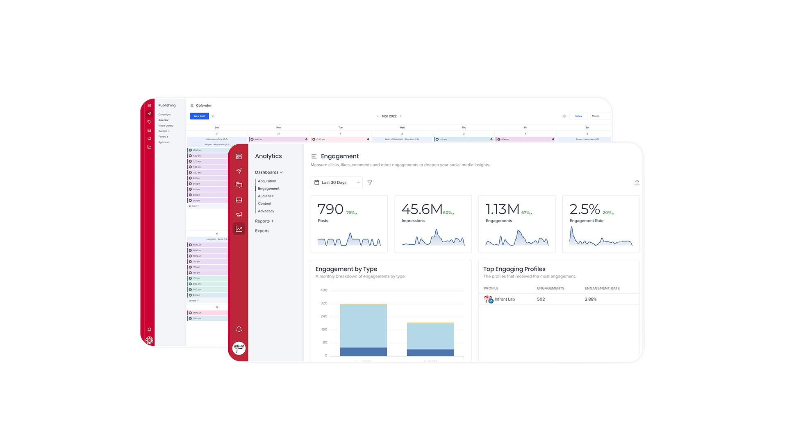Click the New Post button in Publishing
This screenshot has height=442, width=787.
200,116
